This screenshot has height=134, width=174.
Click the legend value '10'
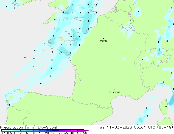pyautogui.click(x=34, y=133)
